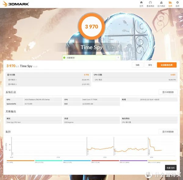
Task: Show details button beside 监控
Action: click(168, 132)
